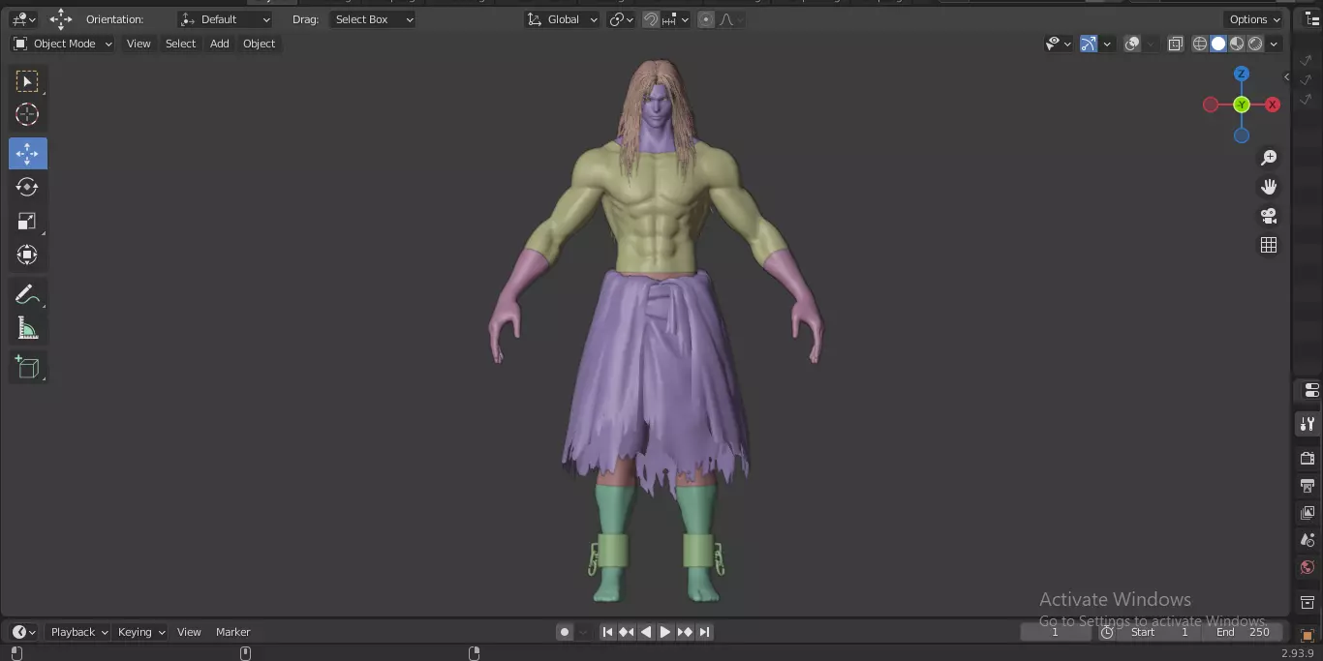This screenshot has width=1323, height=661.
Task: Jump to previous keyframe
Action: [x=627, y=632]
